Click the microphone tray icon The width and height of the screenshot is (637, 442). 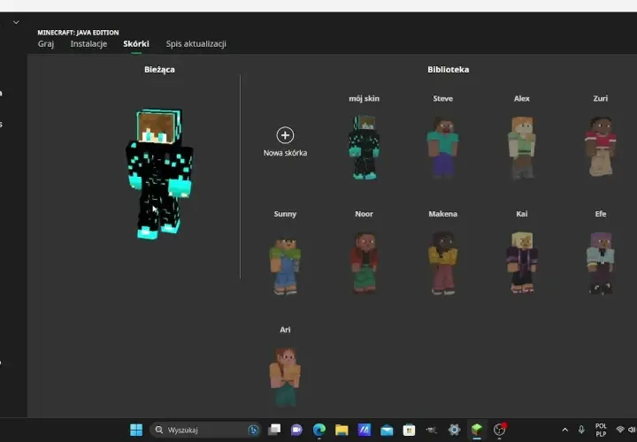(581, 430)
